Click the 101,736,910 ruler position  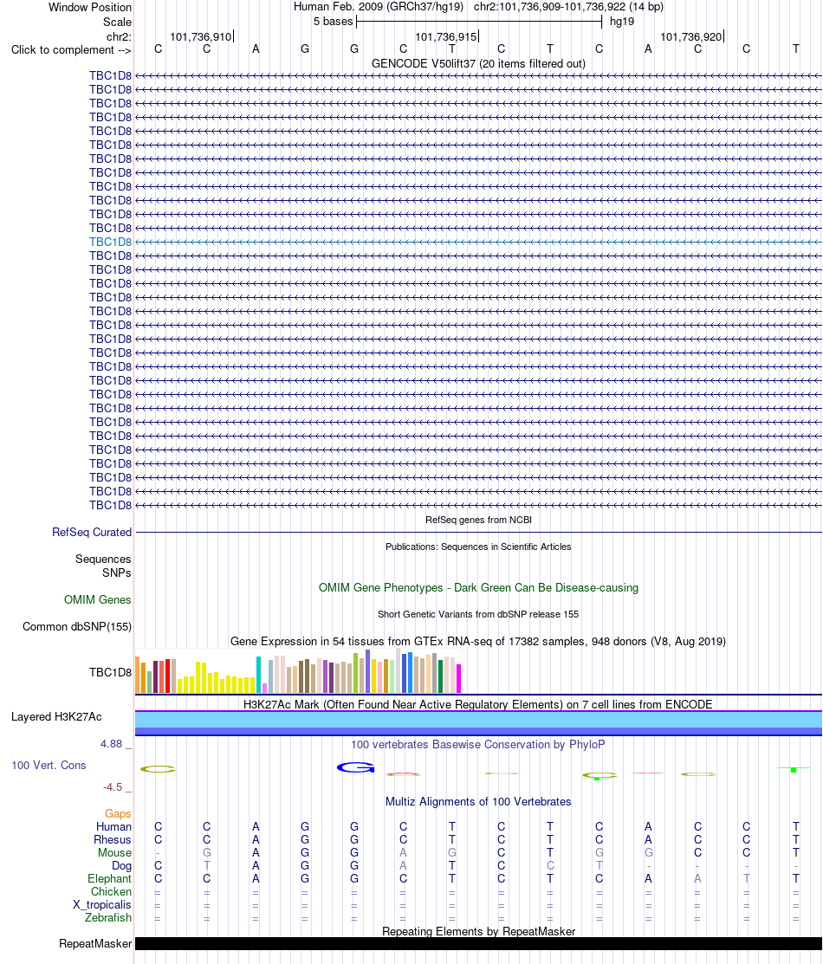201,37
